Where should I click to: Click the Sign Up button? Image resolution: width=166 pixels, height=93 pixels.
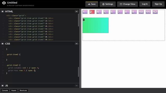click(158, 4)
